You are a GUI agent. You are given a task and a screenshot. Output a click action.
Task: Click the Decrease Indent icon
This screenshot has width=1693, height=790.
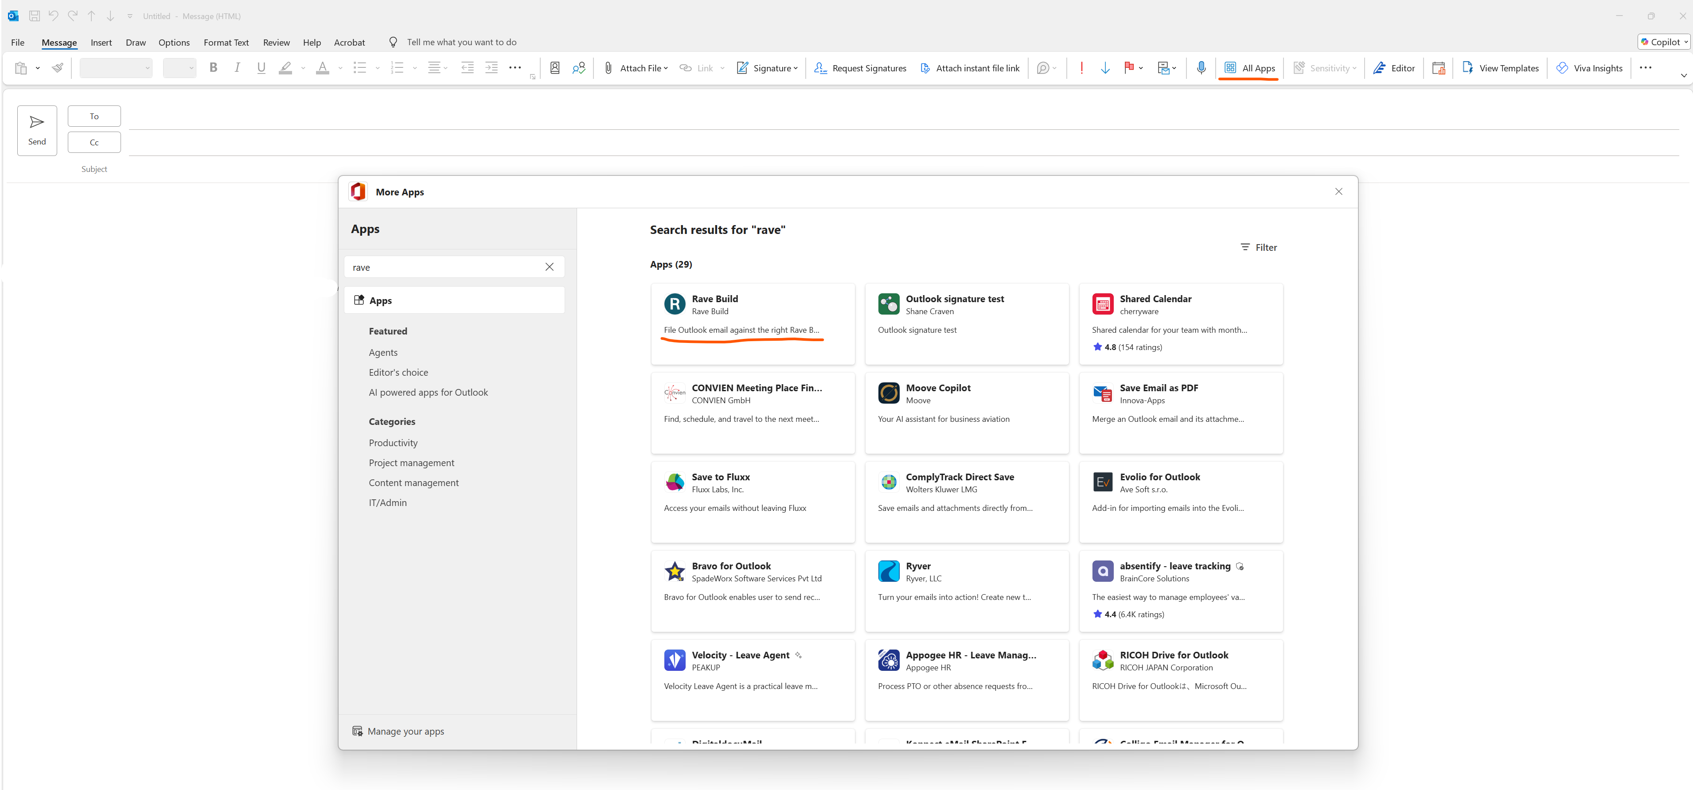point(467,68)
